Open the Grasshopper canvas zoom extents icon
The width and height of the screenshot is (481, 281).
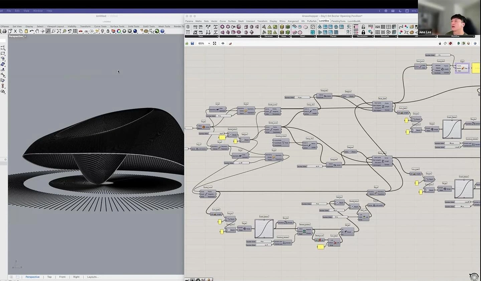click(214, 43)
